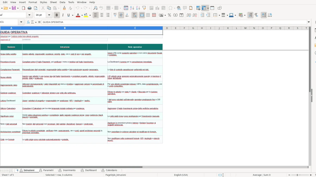Open the underline style dropdown arrow
This screenshot has width=316, height=177.
click(x=73, y=15)
